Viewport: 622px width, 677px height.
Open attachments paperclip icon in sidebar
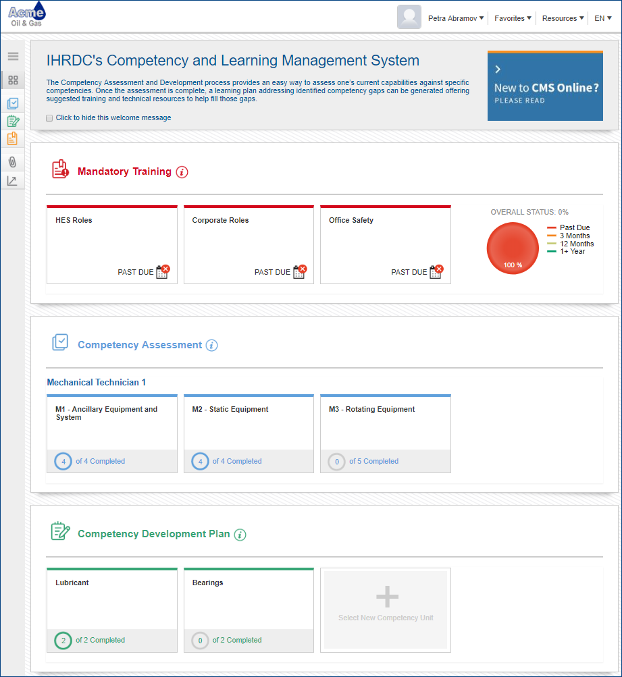13,163
